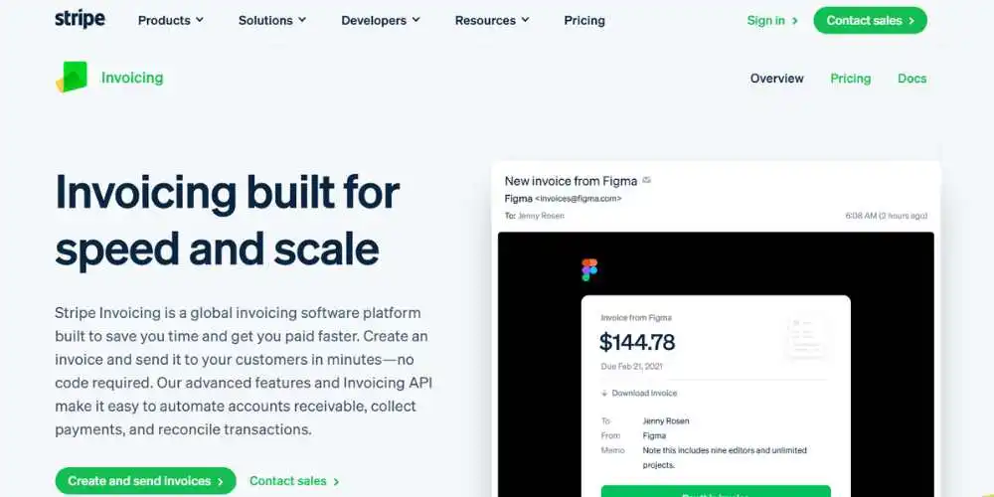Click the Create and send invoices button

146,481
